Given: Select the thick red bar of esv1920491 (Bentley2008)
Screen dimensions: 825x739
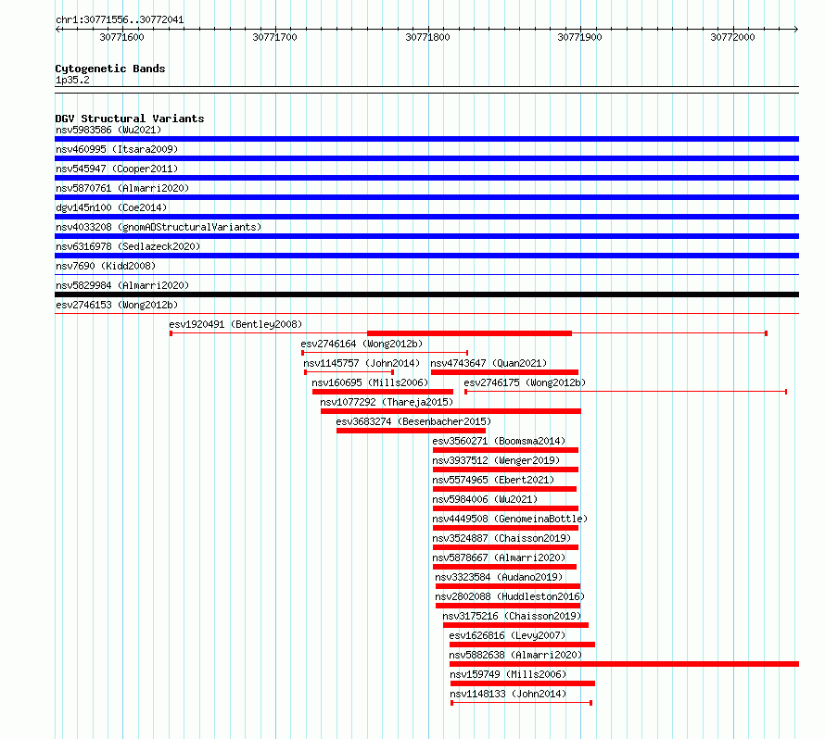Looking at the screenshot, I should (x=469, y=333).
